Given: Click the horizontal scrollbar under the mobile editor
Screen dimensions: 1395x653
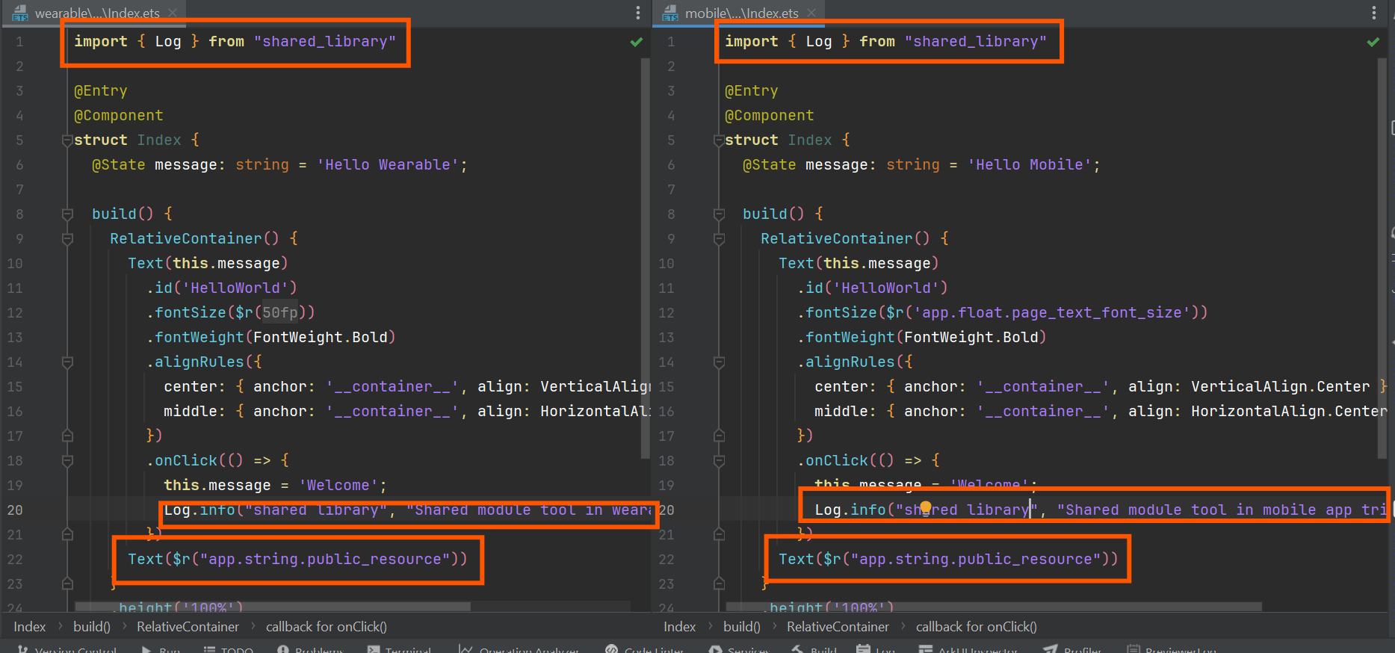Looking at the screenshot, I should click(993, 607).
